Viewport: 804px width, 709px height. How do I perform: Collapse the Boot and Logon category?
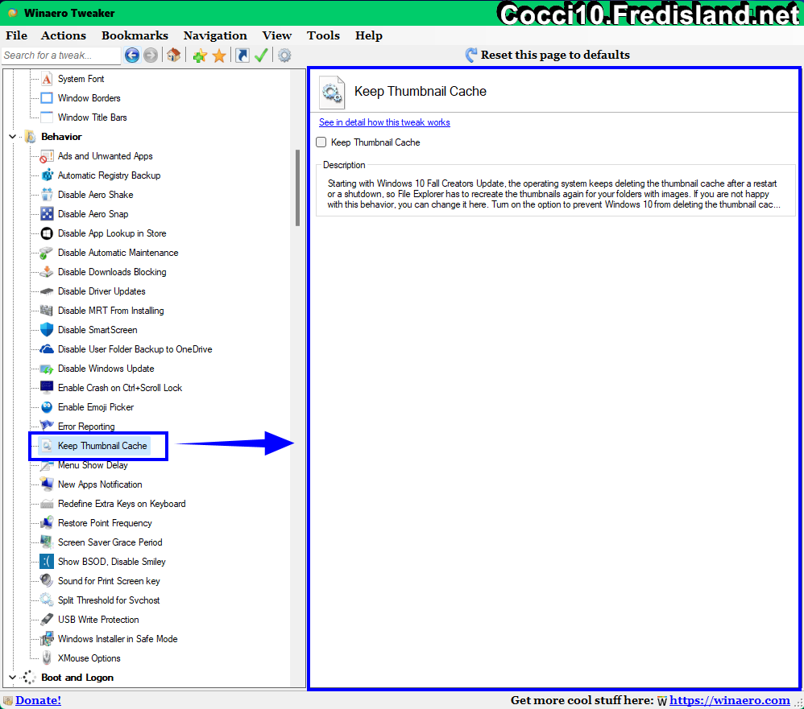13,678
